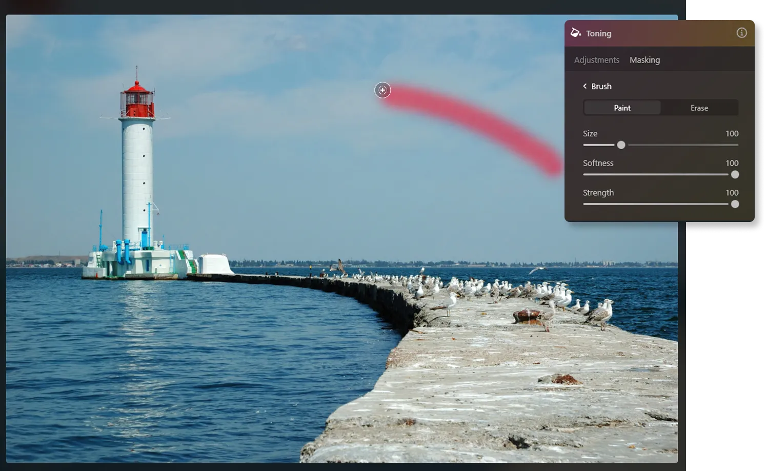
Task: Click the Size slider handle
Action: [x=621, y=145]
